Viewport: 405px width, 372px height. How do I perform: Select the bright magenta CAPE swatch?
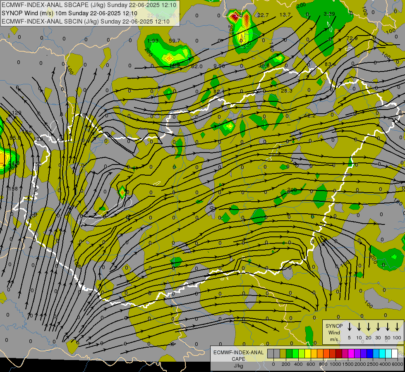351,354
